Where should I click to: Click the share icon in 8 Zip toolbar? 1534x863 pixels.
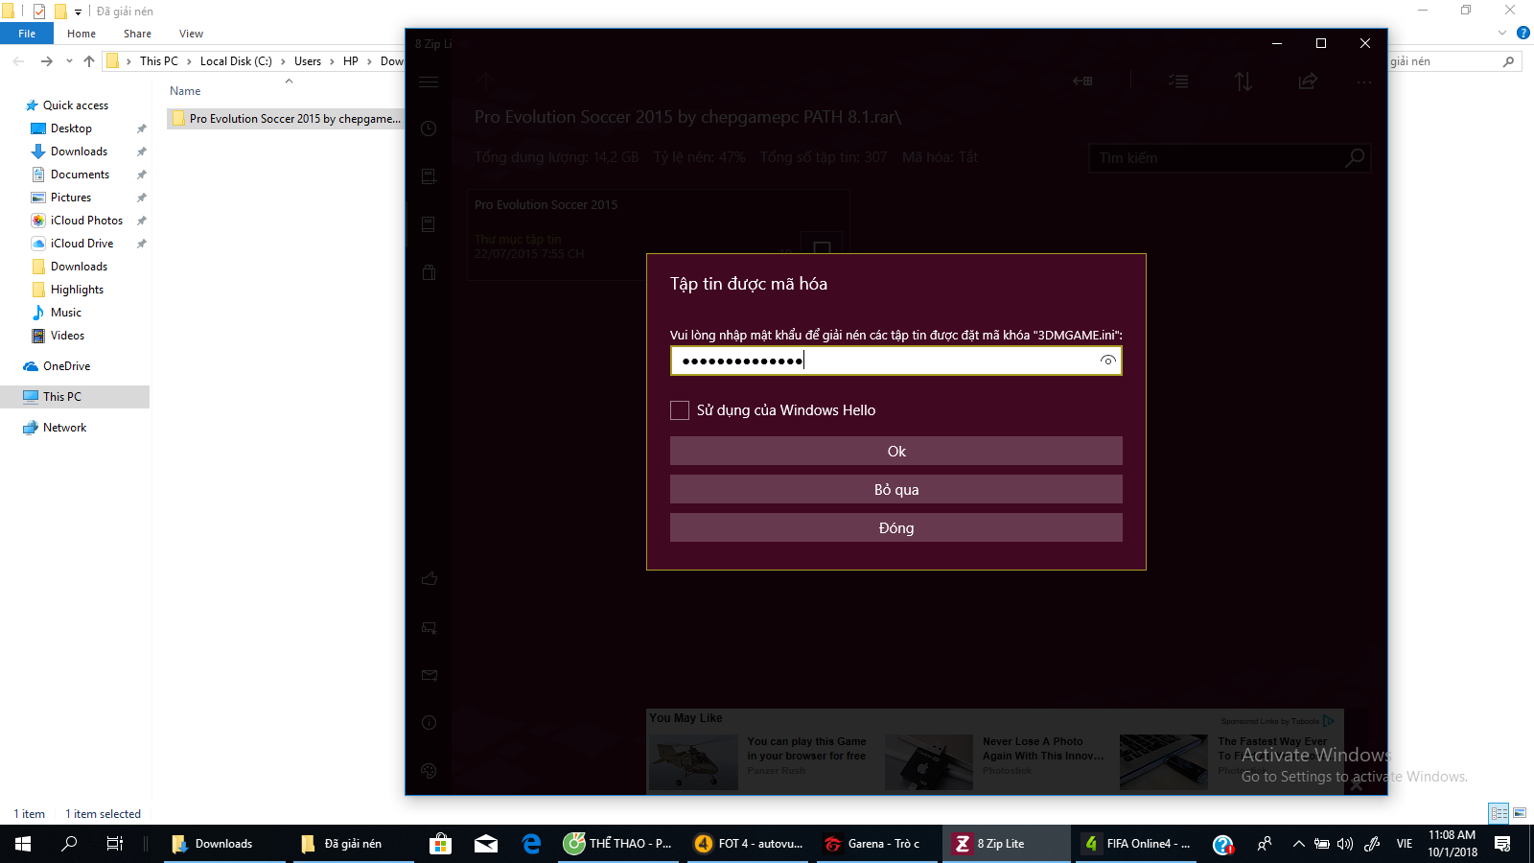(1308, 82)
